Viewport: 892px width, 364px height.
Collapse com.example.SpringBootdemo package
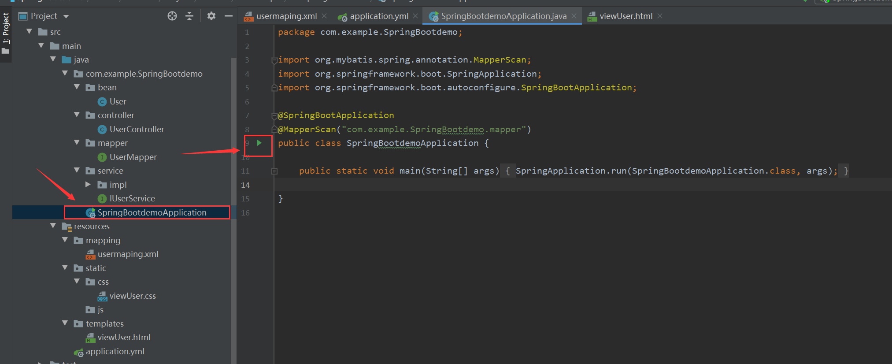click(65, 74)
